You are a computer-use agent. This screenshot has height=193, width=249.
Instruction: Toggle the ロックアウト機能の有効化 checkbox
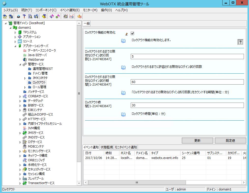click(x=132, y=34)
